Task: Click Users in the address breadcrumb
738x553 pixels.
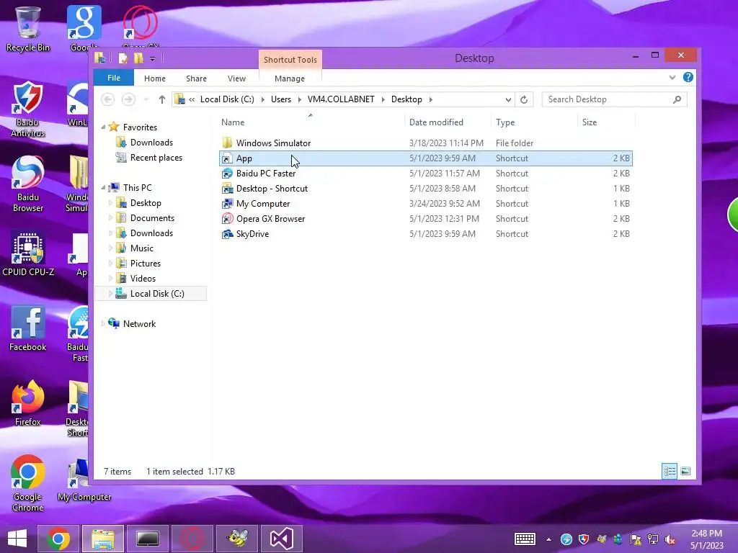Action: click(281, 99)
